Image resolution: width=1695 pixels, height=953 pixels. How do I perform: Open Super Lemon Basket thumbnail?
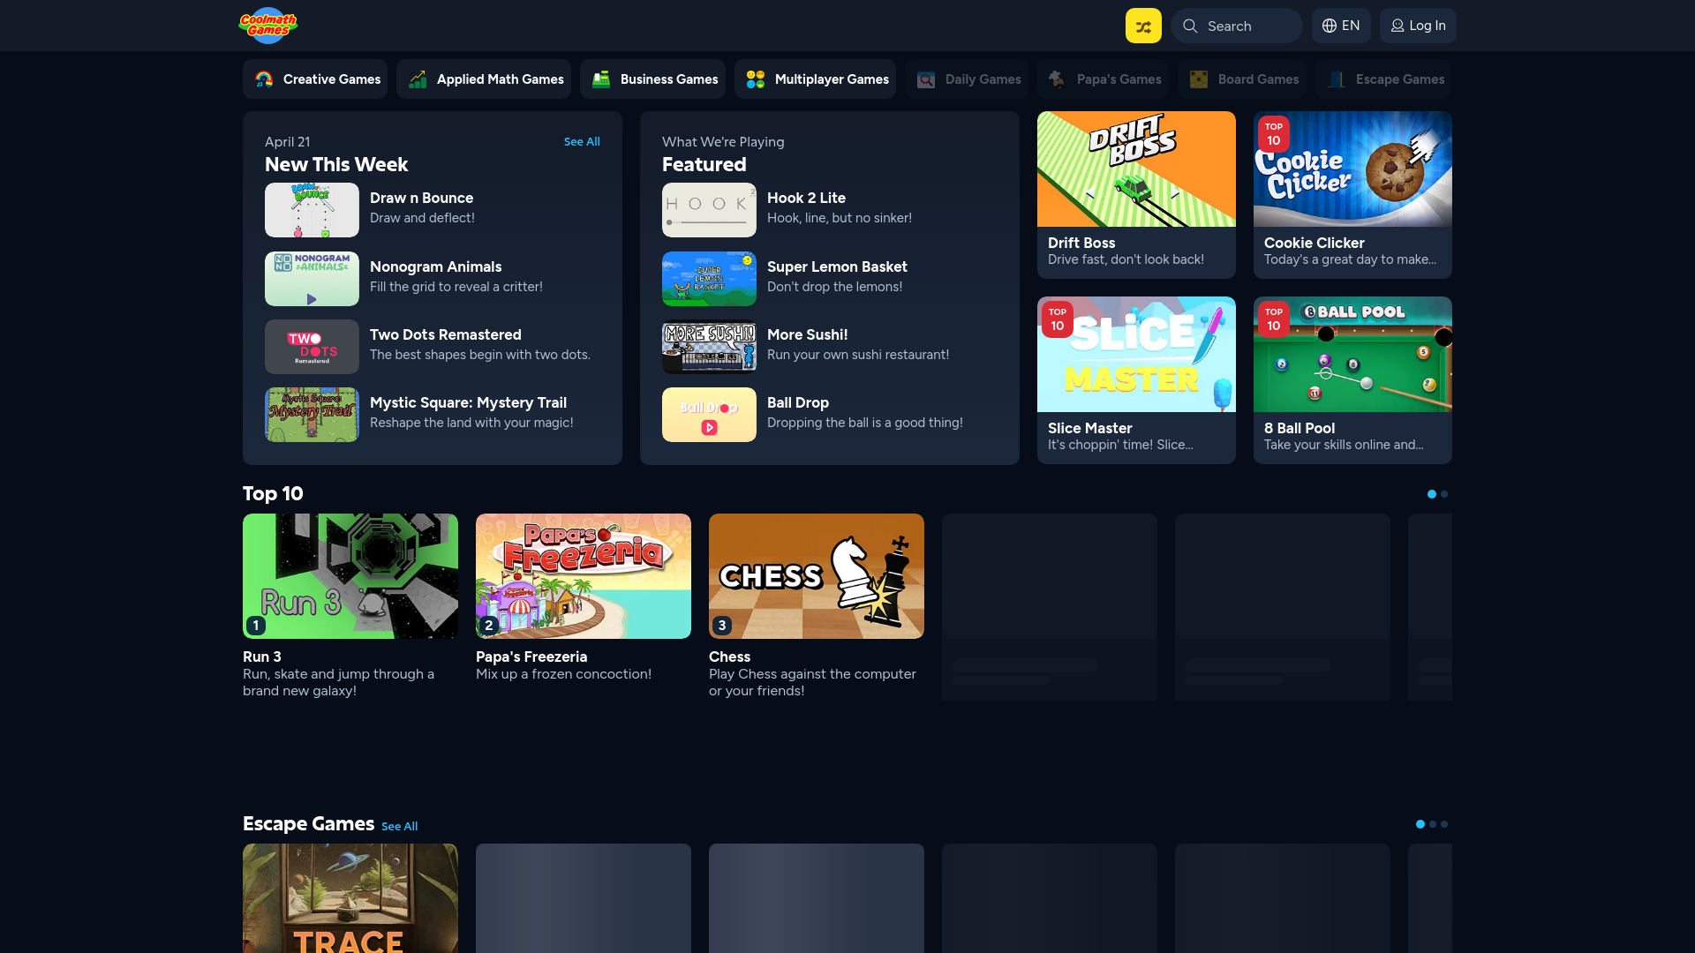click(x=709, y=279)
